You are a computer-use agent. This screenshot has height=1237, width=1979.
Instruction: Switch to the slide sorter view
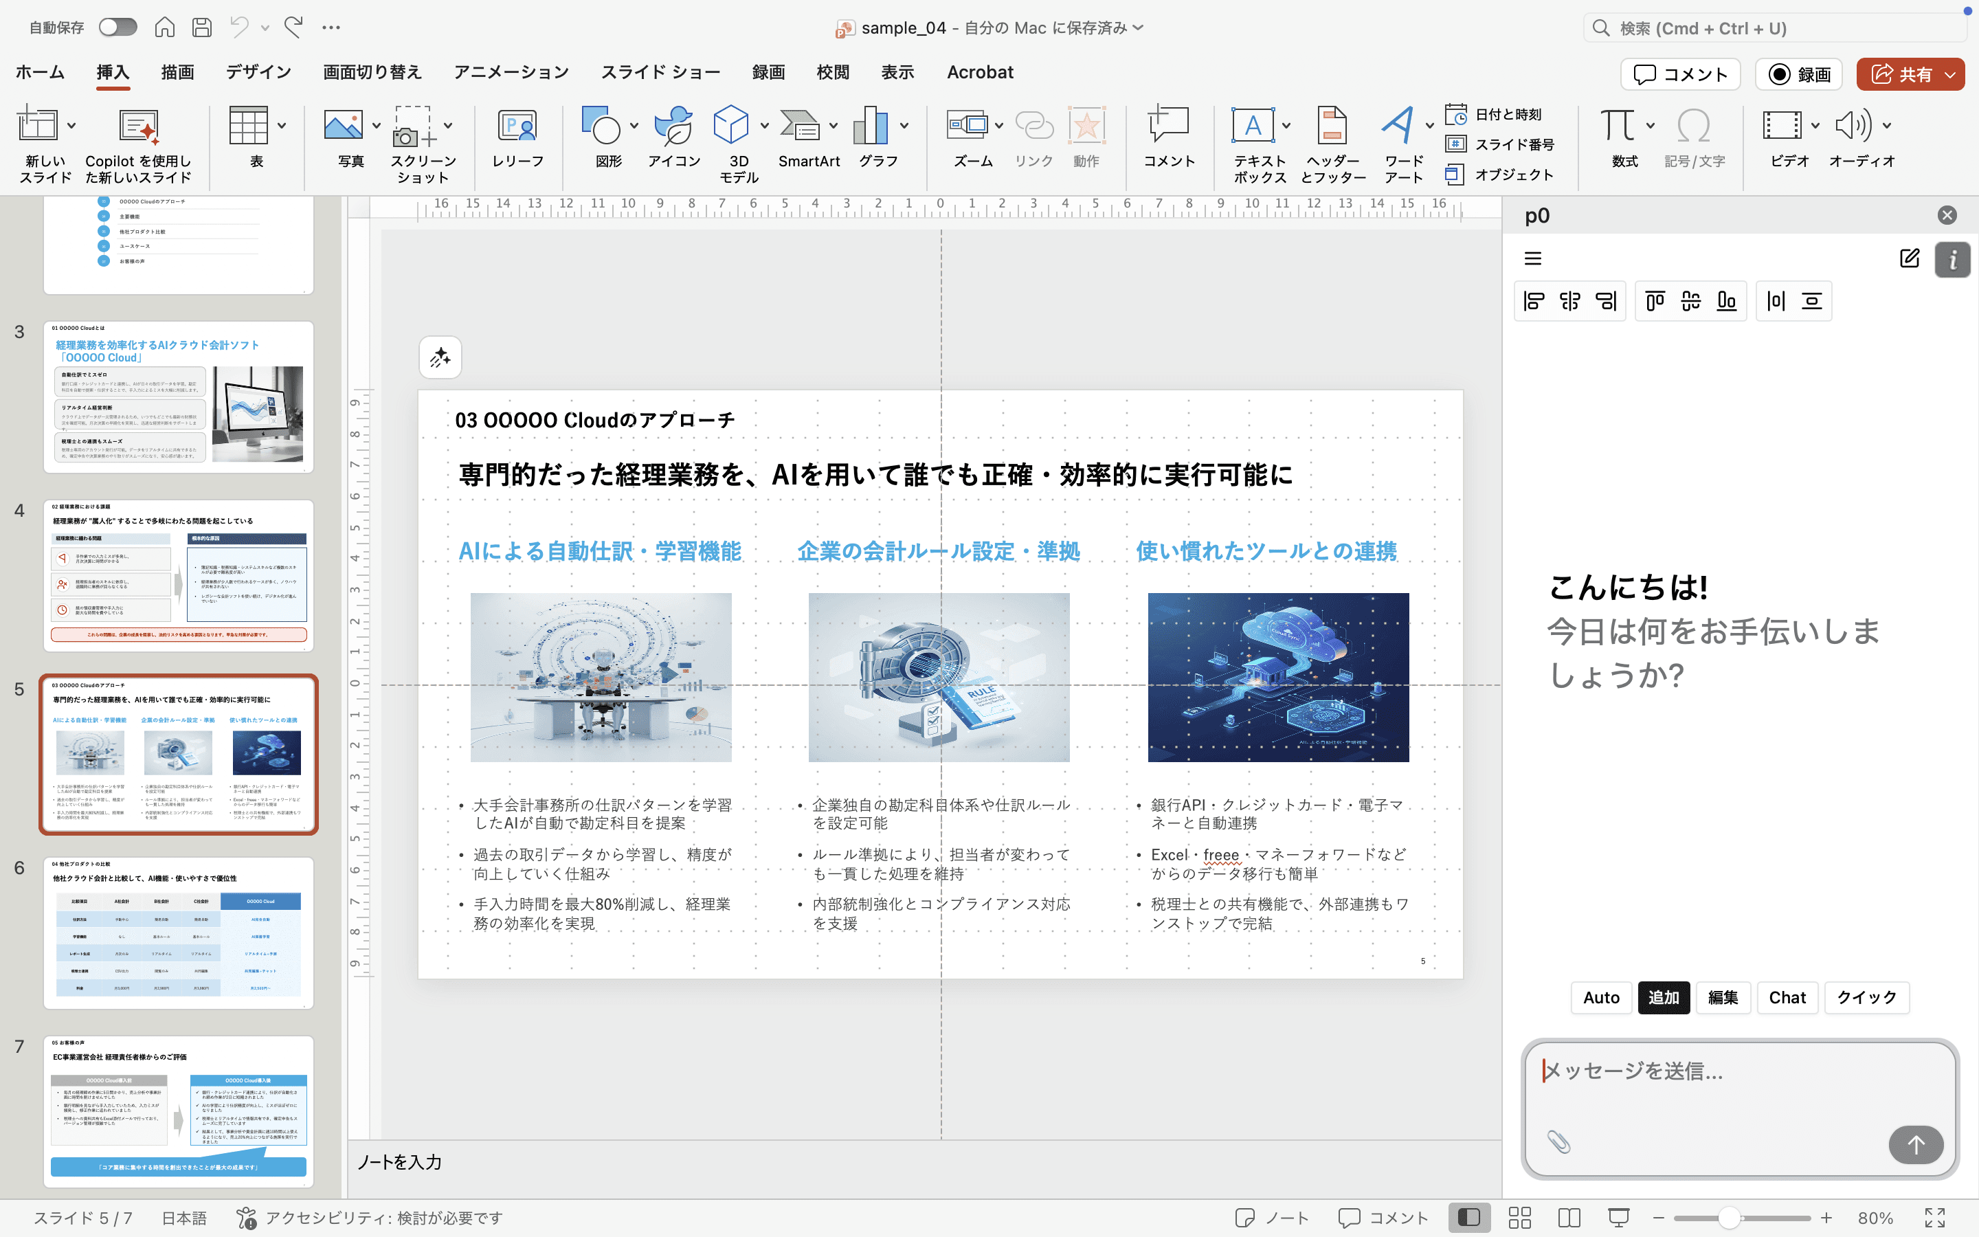click(x=1519, y=1217)
